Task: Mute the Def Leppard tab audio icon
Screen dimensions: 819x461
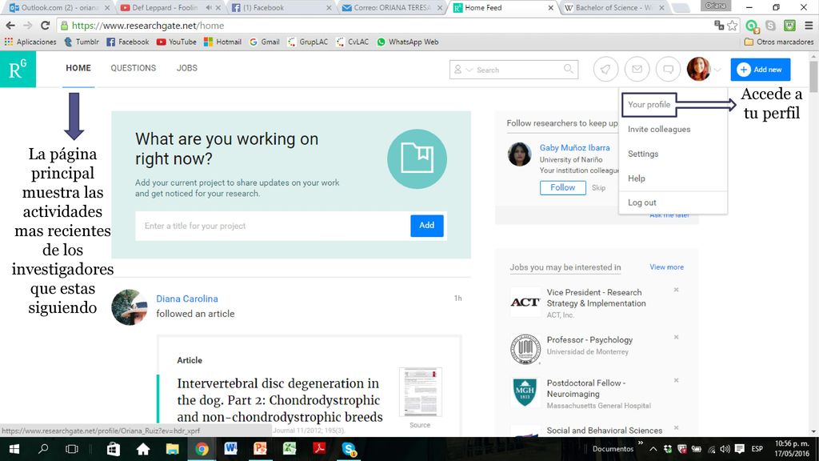Action: point(209,8)
